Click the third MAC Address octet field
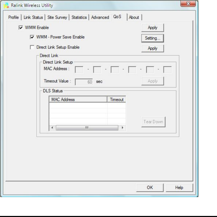Screen dimensions: 217x217 115,69
